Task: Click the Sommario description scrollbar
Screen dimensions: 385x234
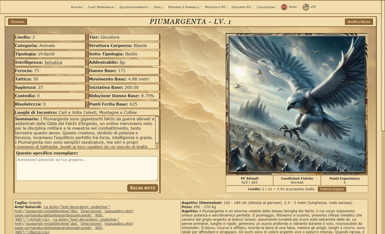Action: pos(157,130)
